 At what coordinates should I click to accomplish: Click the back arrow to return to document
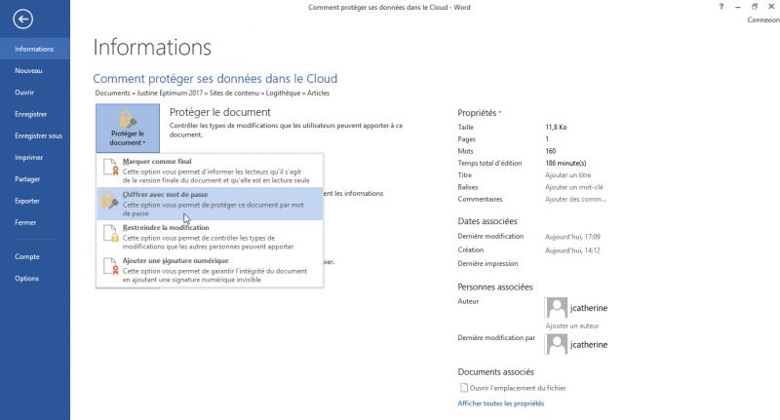tap(23, 19)
